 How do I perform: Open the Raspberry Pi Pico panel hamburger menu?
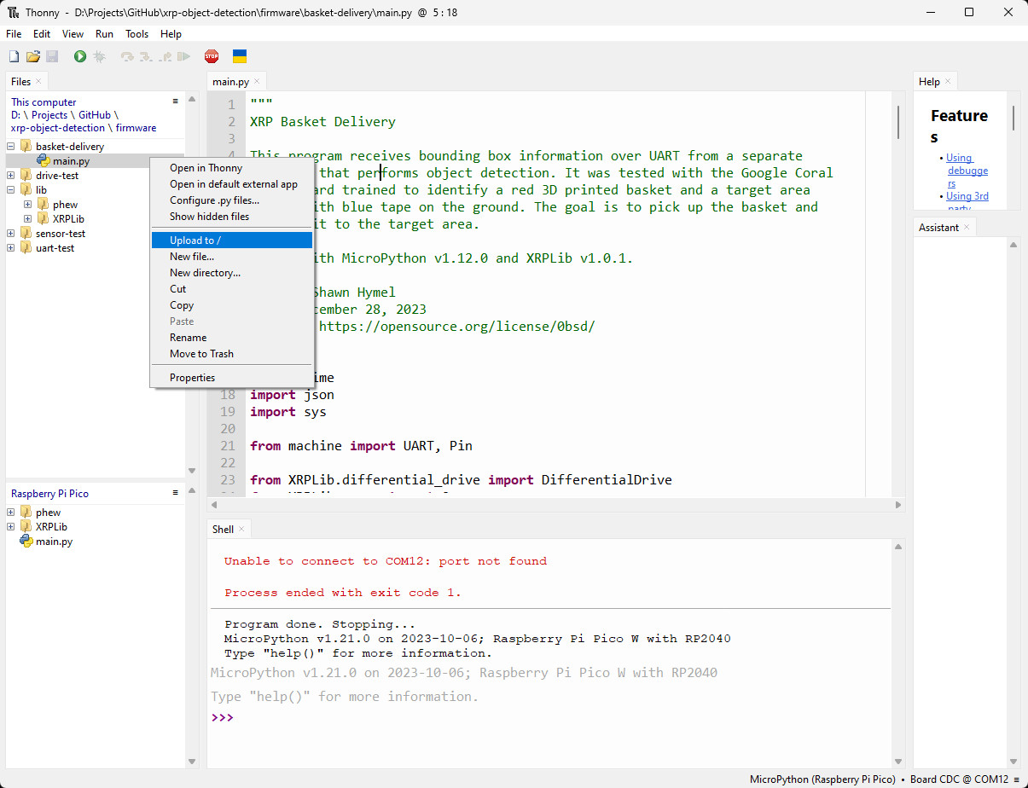176,492
